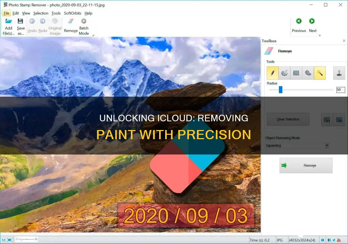Click the fit-to-window zoom icon
Screen dimensions: 348x244
click(10, 240)
